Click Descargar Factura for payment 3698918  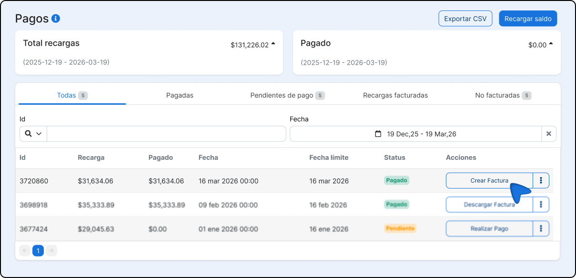(x=489, y=205)
